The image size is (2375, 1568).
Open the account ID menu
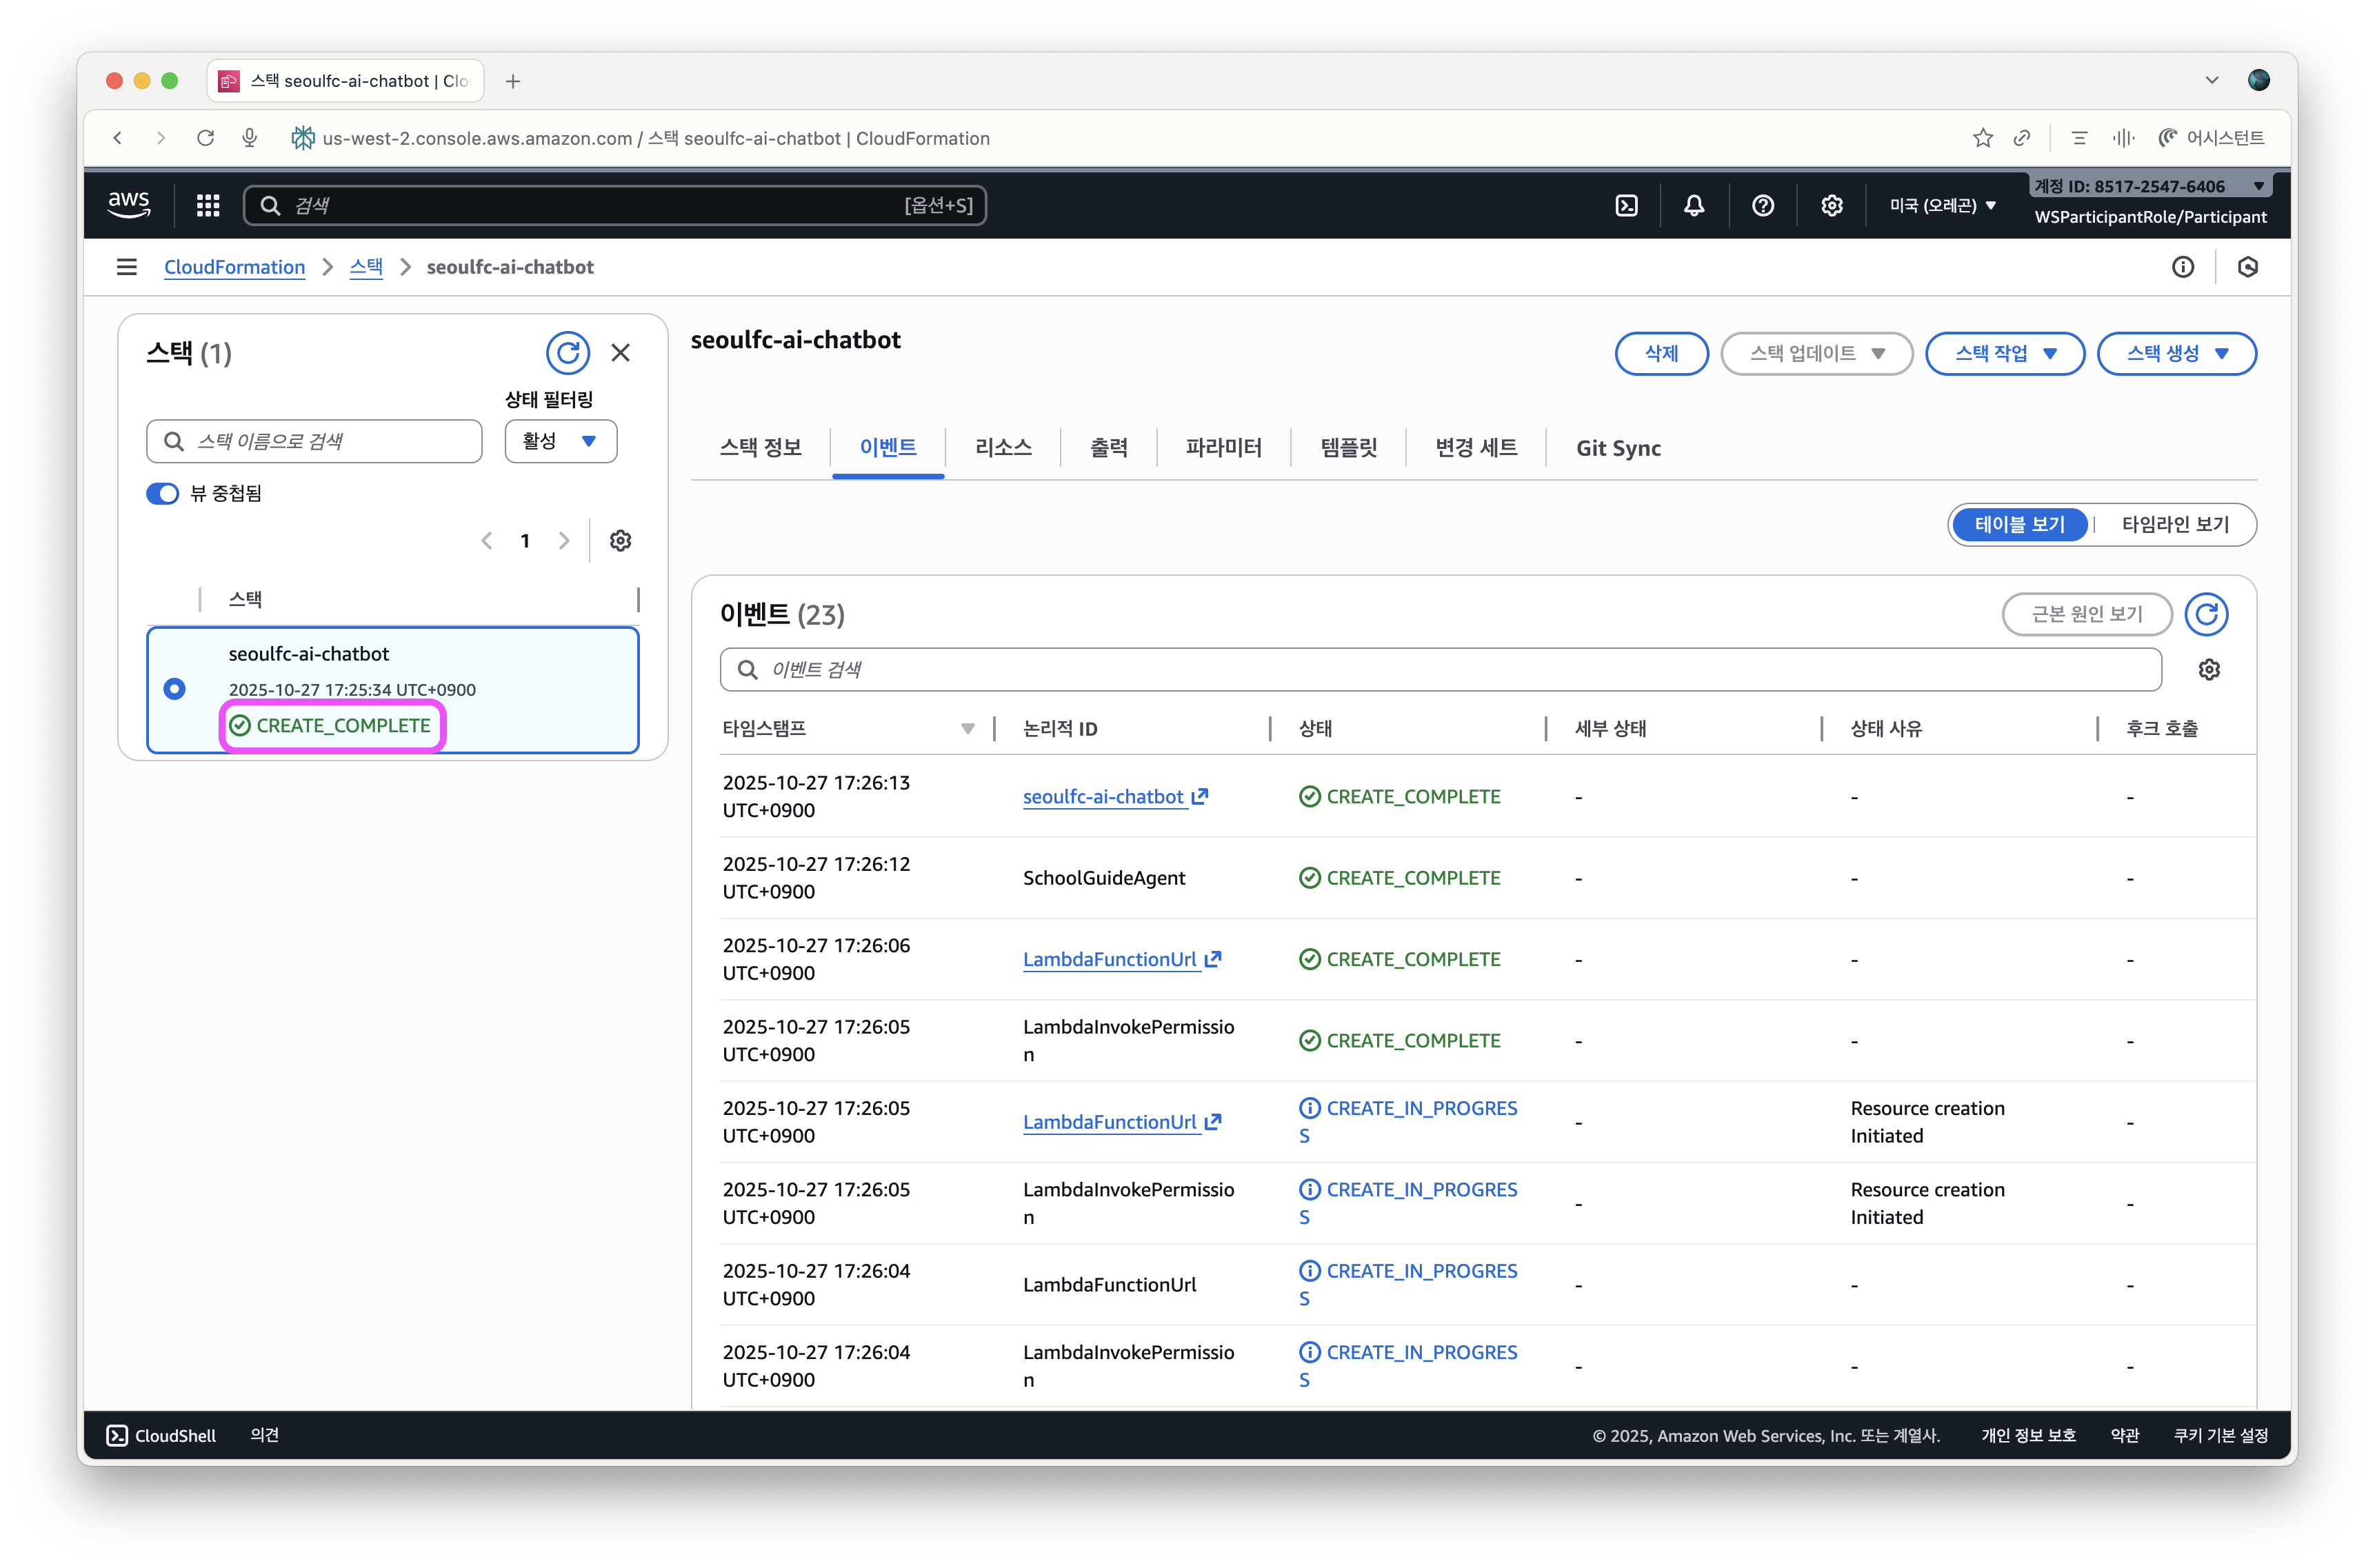click(x=2150, y=186)
